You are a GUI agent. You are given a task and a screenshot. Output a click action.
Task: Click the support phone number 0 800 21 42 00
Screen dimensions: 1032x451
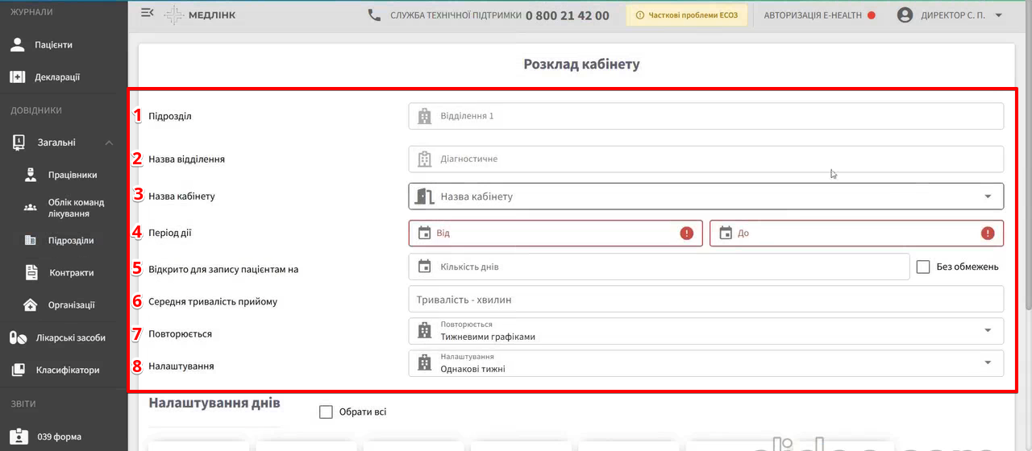567,15
